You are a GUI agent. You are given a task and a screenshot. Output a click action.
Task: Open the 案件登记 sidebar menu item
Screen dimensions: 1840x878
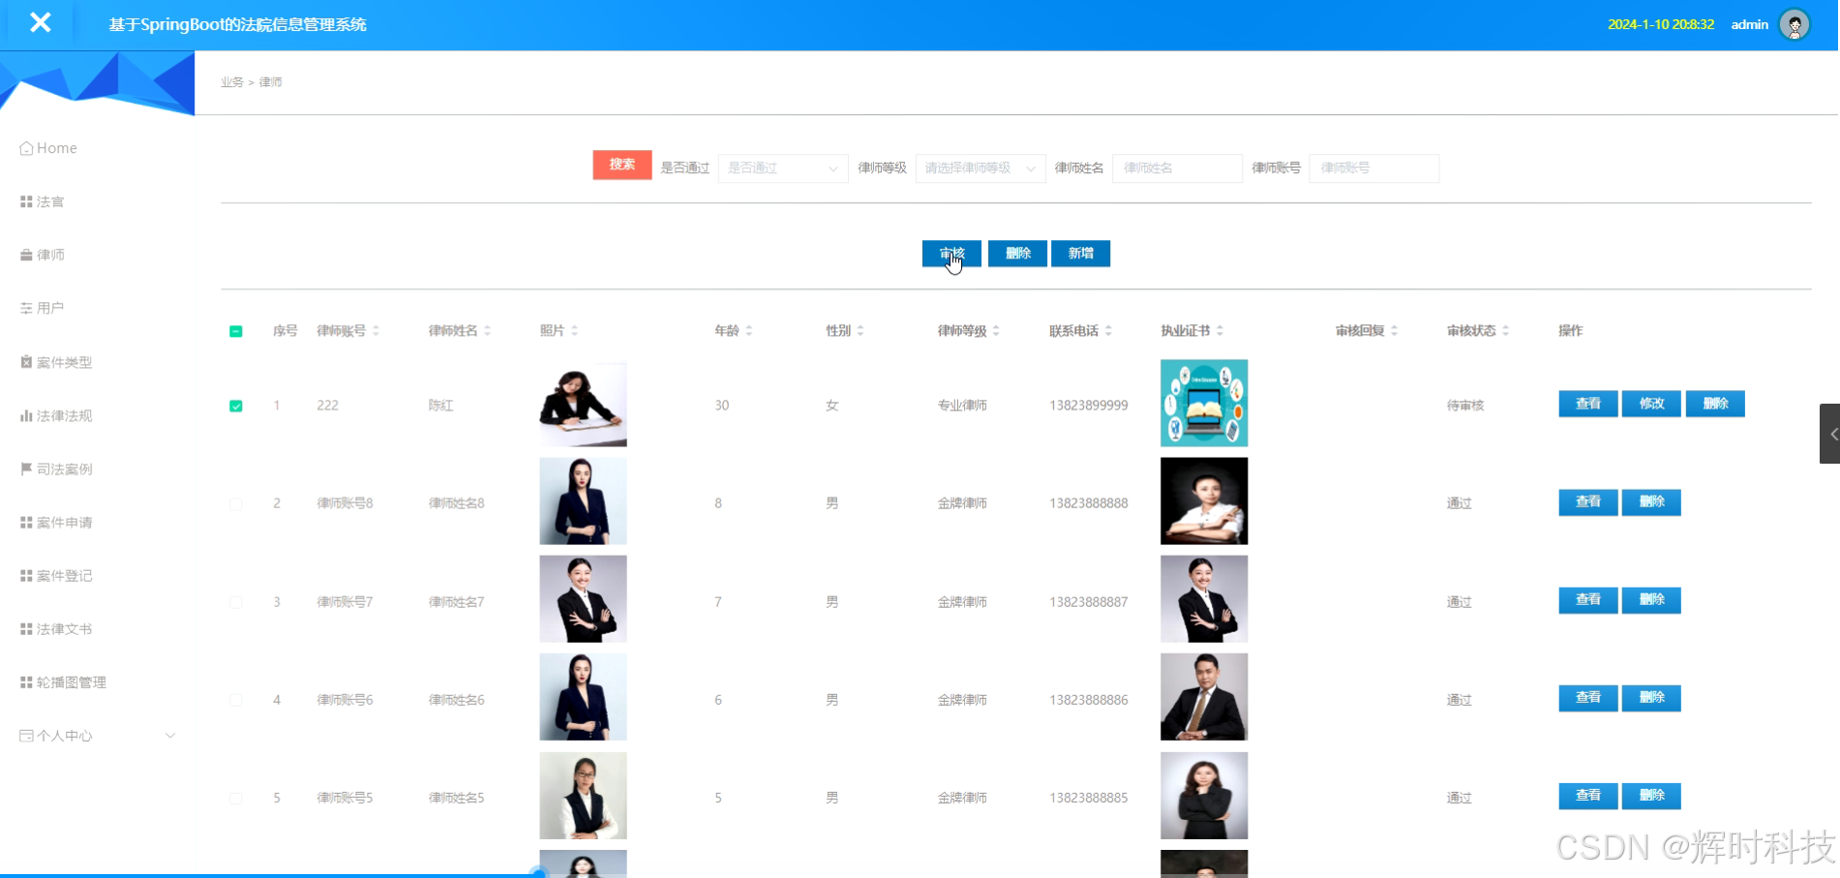(x=56, y=575)
